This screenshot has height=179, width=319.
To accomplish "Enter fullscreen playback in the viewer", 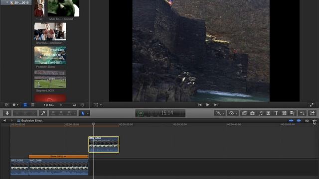I will [x=312, y=105].
